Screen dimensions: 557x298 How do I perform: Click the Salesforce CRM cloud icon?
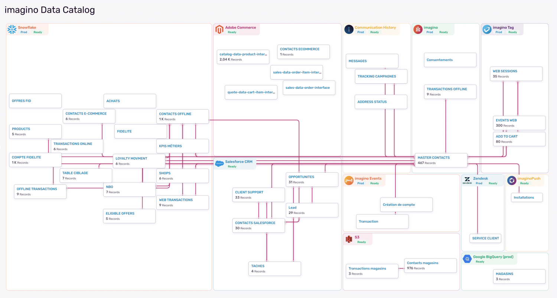coord(219,164)
